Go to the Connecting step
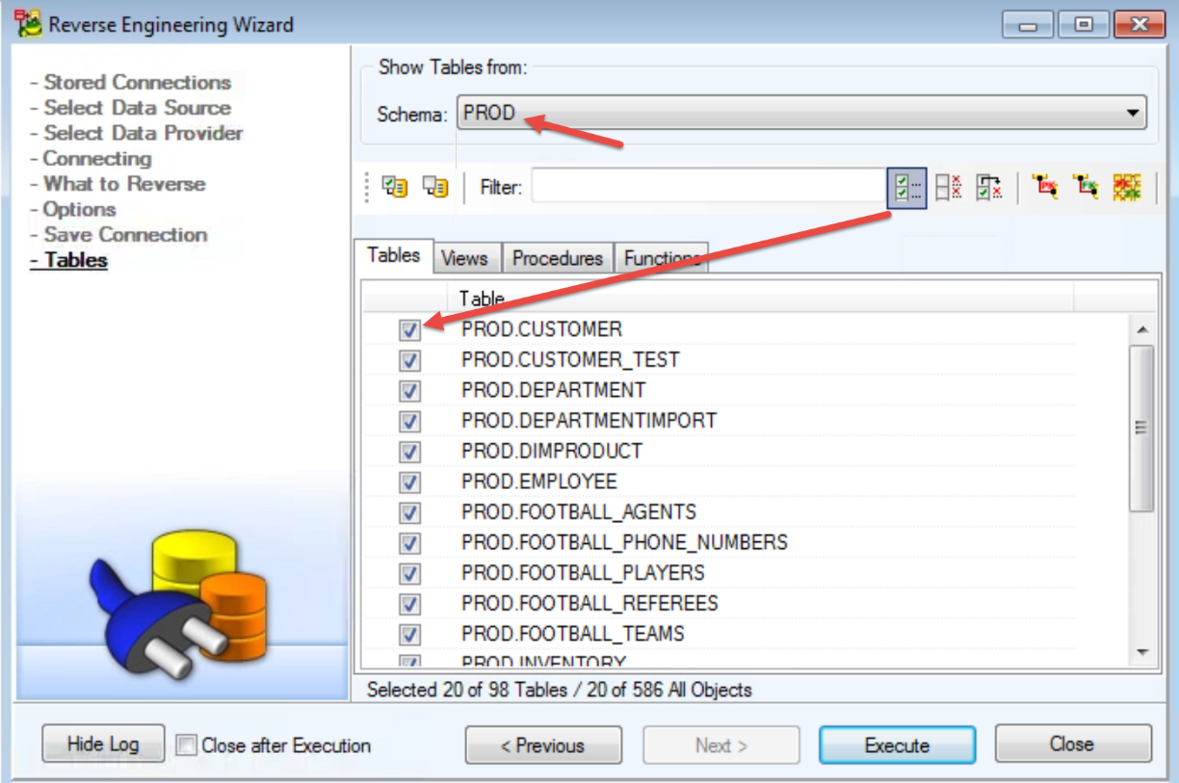The height and width of the screenshot is (783, 1179). click(91, 159)
